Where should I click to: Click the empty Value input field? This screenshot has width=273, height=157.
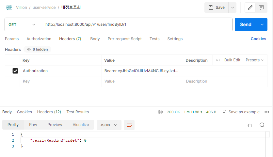[x=142, y=81]
